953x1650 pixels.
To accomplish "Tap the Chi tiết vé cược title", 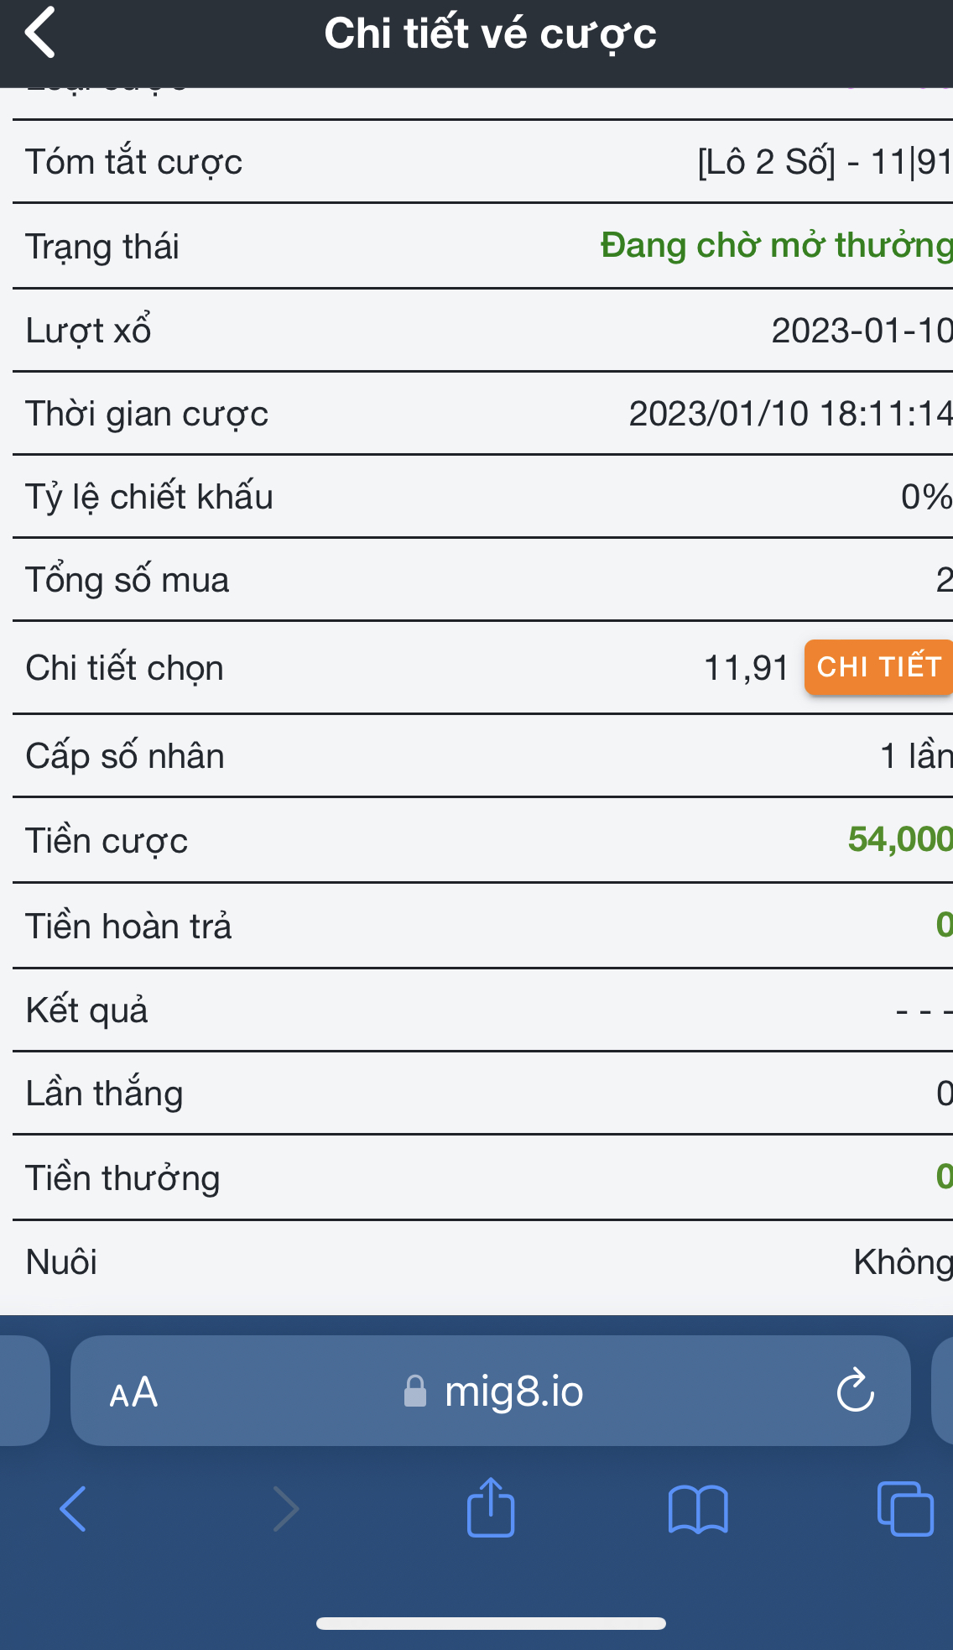I will tap(491, 34).
